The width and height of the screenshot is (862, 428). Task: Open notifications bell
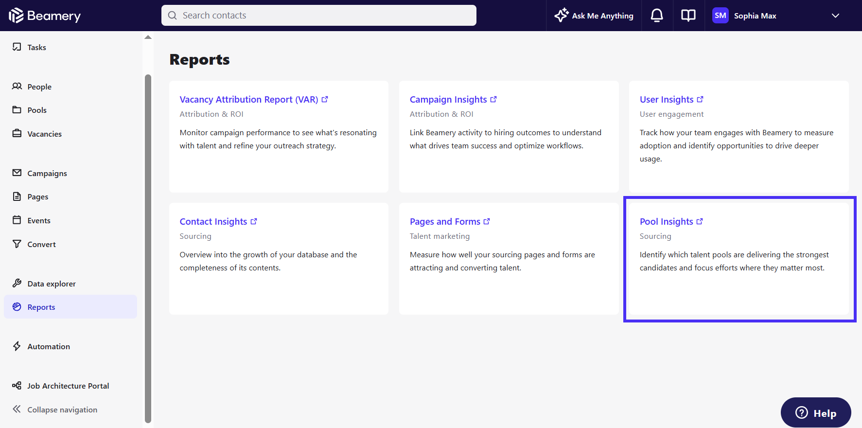point(657,16)
